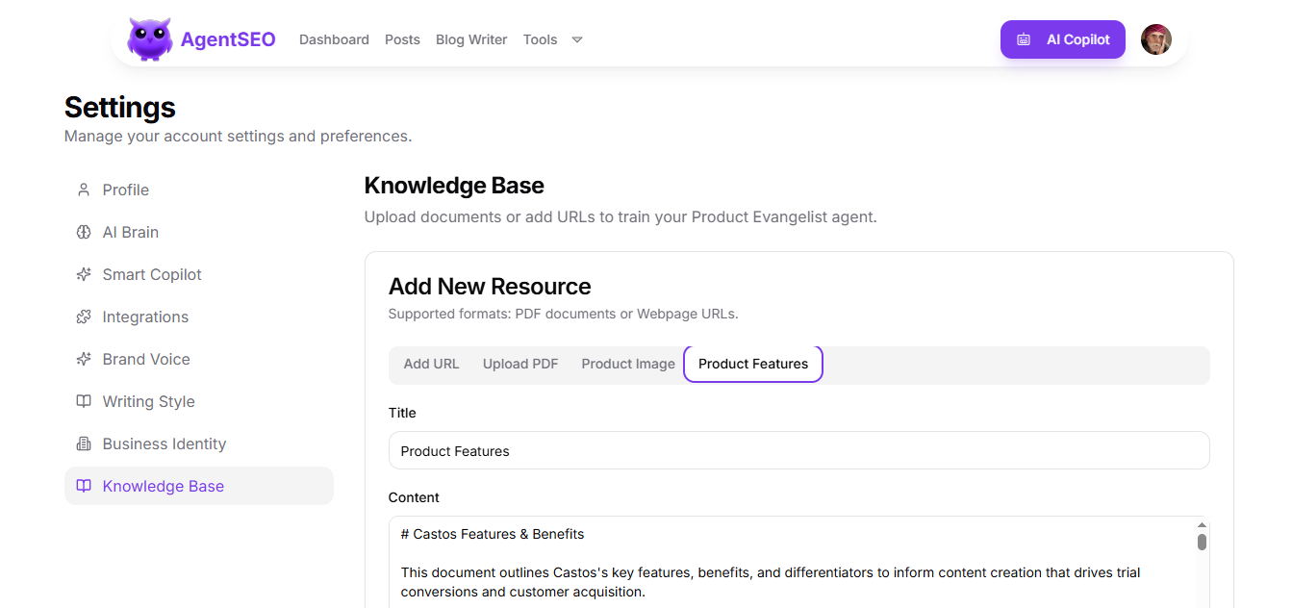This screenshot has height=608, width=1292.
Task: Click the Brand Voice icon in sidebar
Action: (84, 359)
